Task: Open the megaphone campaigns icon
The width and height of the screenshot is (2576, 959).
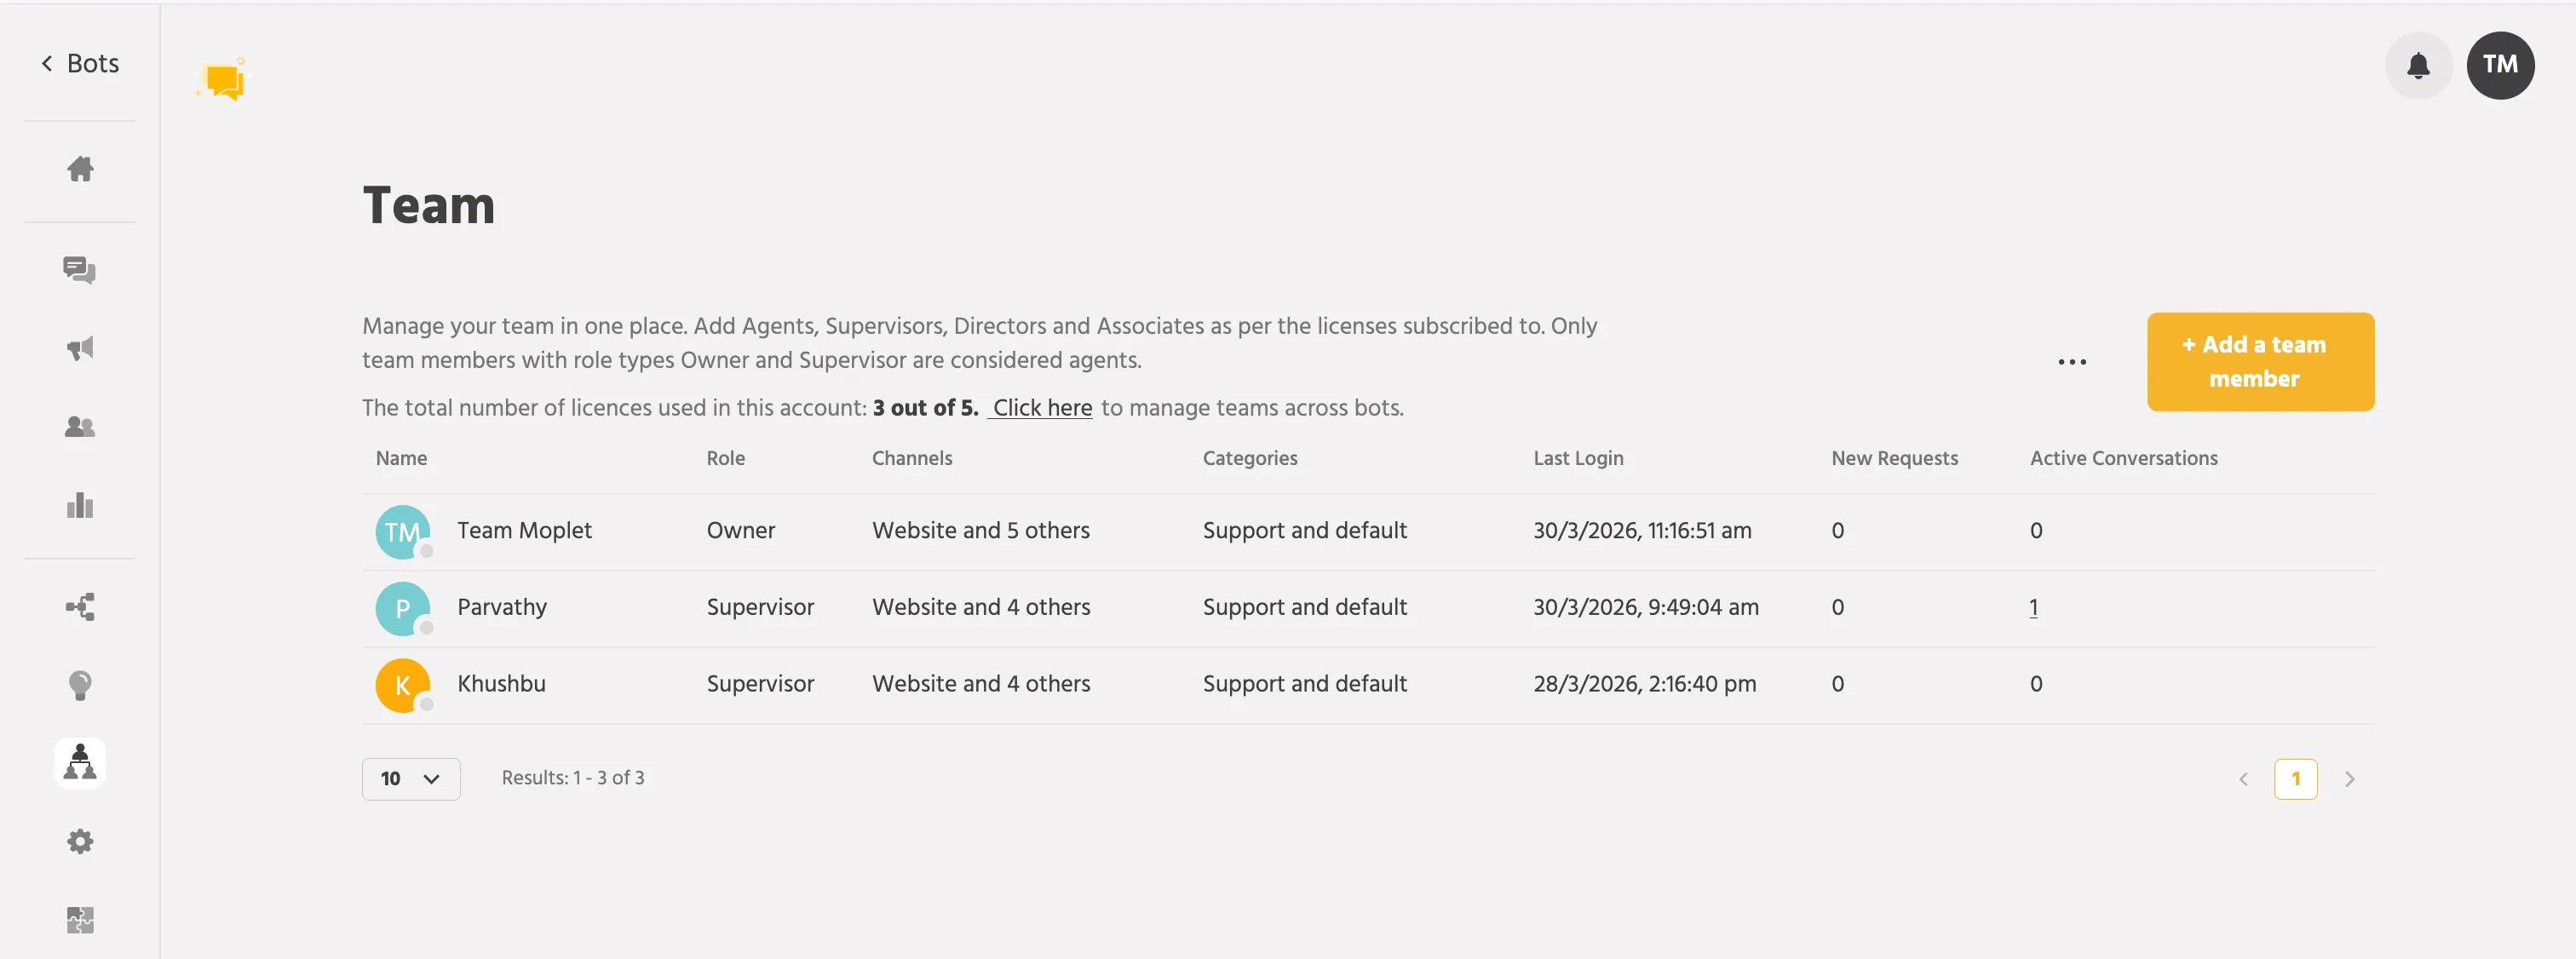Action: coord(80,348)
